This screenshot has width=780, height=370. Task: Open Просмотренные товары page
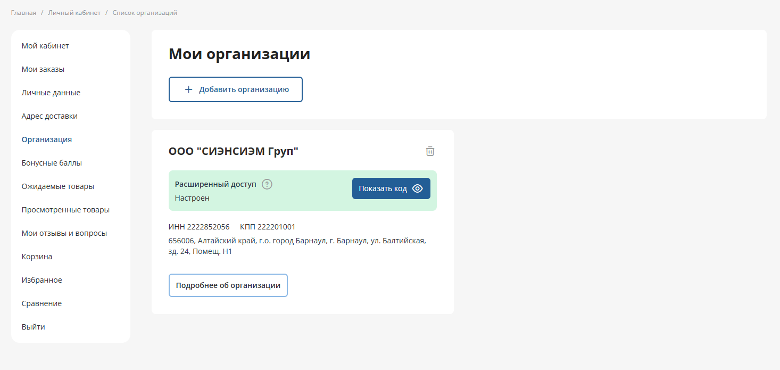pos(65,210)
